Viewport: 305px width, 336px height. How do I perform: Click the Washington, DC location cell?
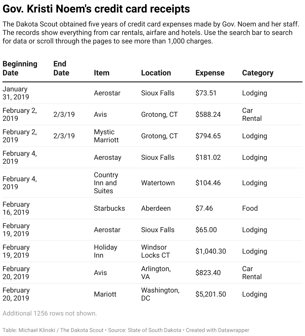(160, 294)
